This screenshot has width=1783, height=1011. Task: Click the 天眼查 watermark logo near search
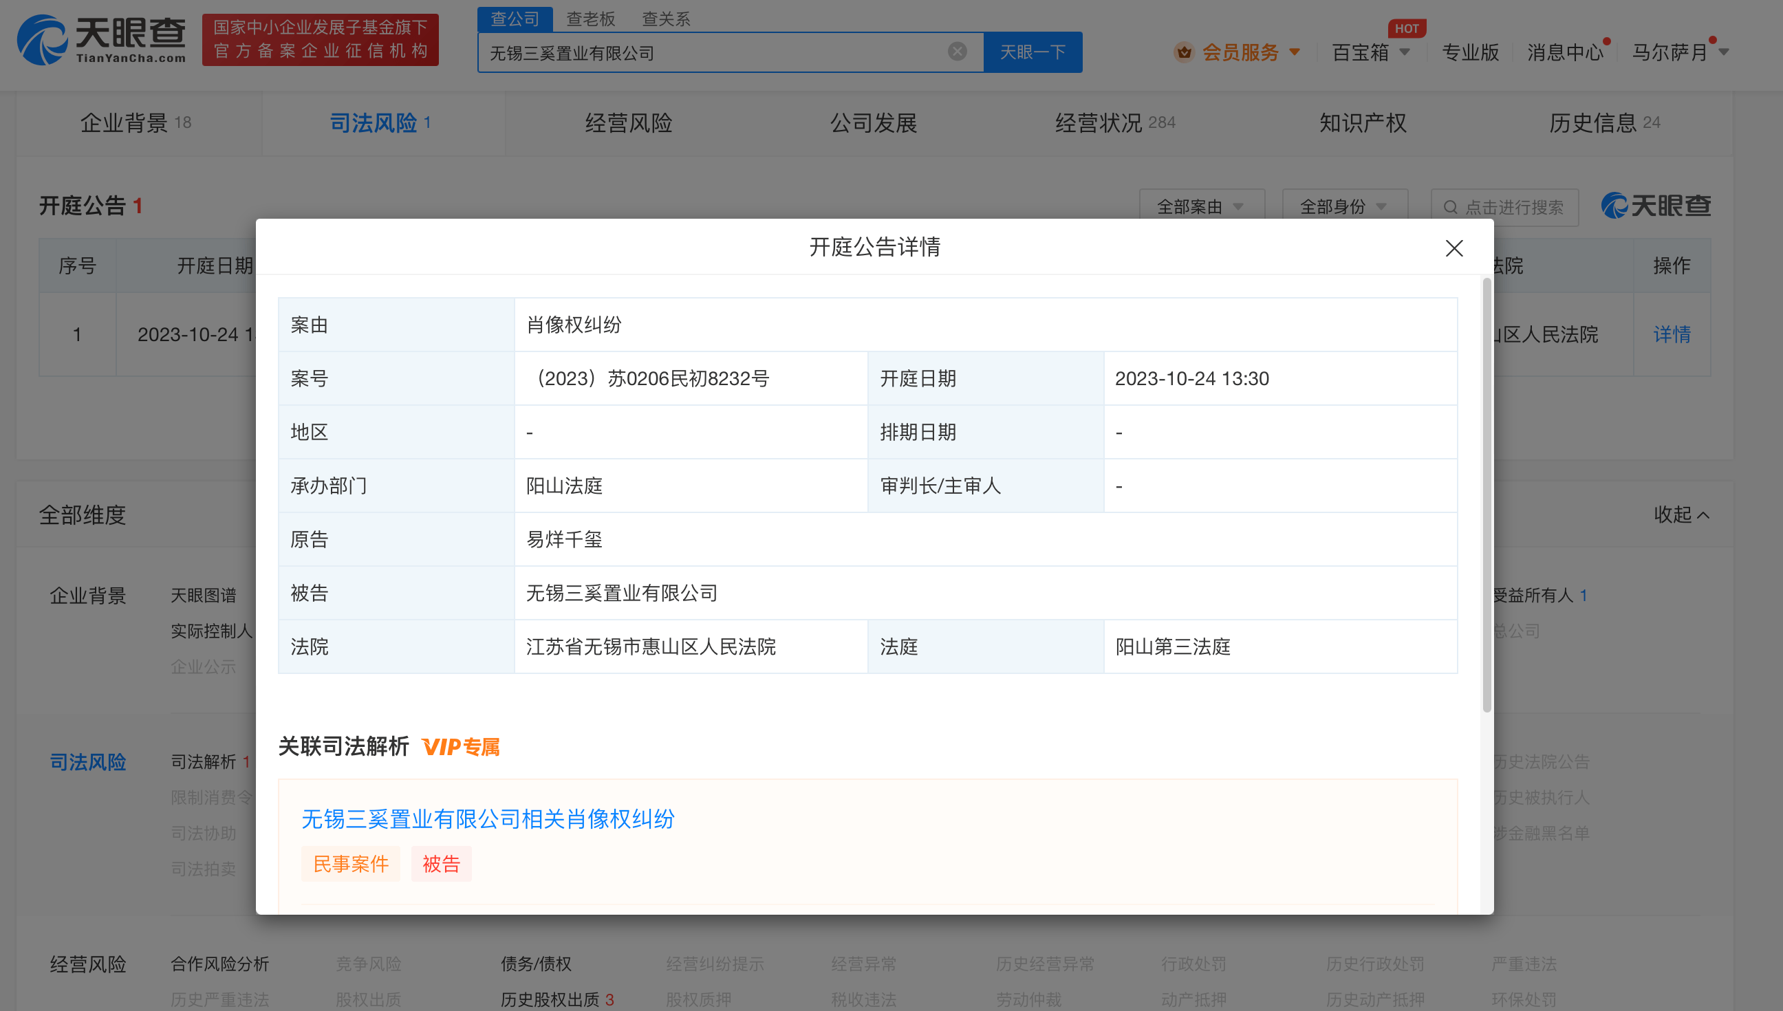point(1656,206)
